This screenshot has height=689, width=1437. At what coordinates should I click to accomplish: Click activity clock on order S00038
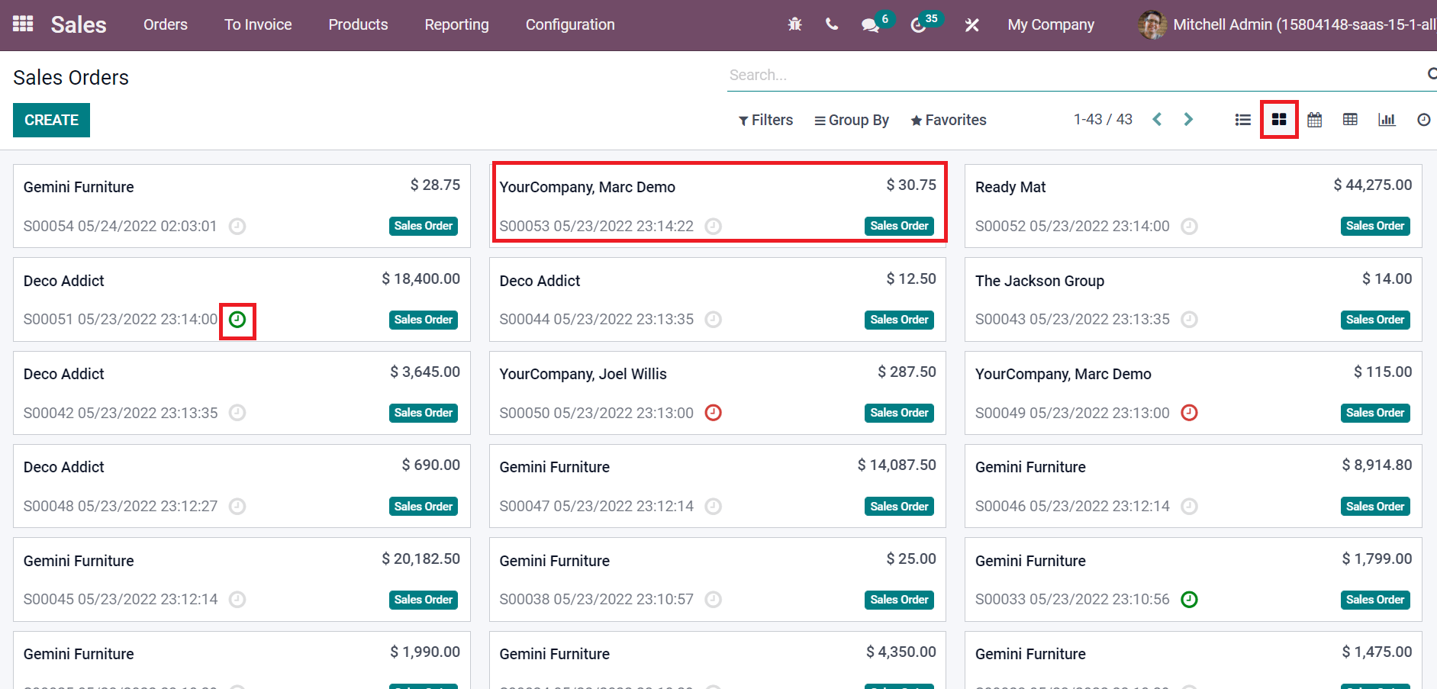click(x=713, y=599)
